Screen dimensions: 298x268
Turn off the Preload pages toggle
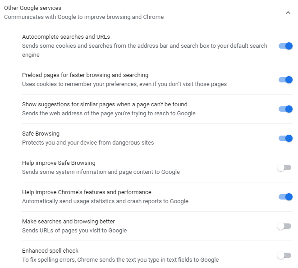[285, 80]
